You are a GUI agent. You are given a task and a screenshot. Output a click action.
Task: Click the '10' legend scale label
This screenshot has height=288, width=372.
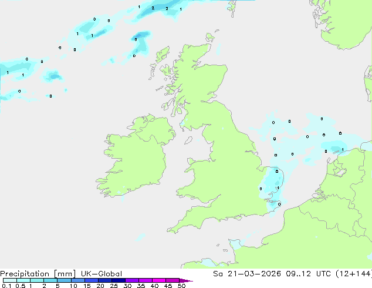click(x=73, y=286)
